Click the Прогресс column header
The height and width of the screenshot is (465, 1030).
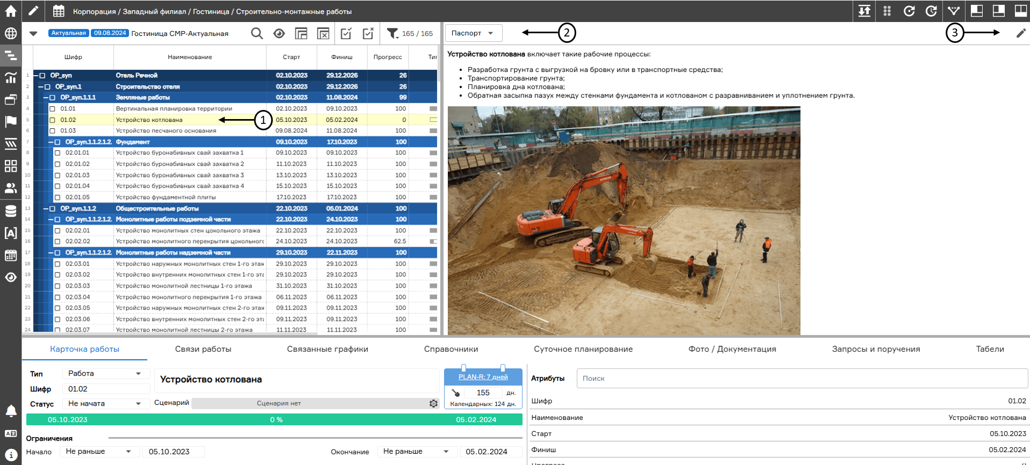(388, 57)
